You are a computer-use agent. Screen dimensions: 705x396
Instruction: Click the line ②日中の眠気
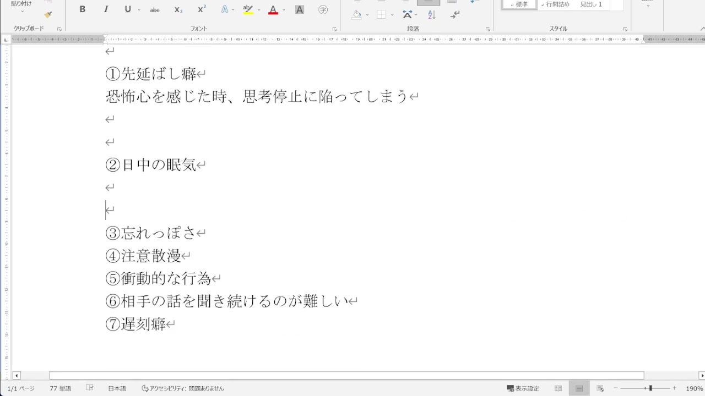tap(151, 164)
